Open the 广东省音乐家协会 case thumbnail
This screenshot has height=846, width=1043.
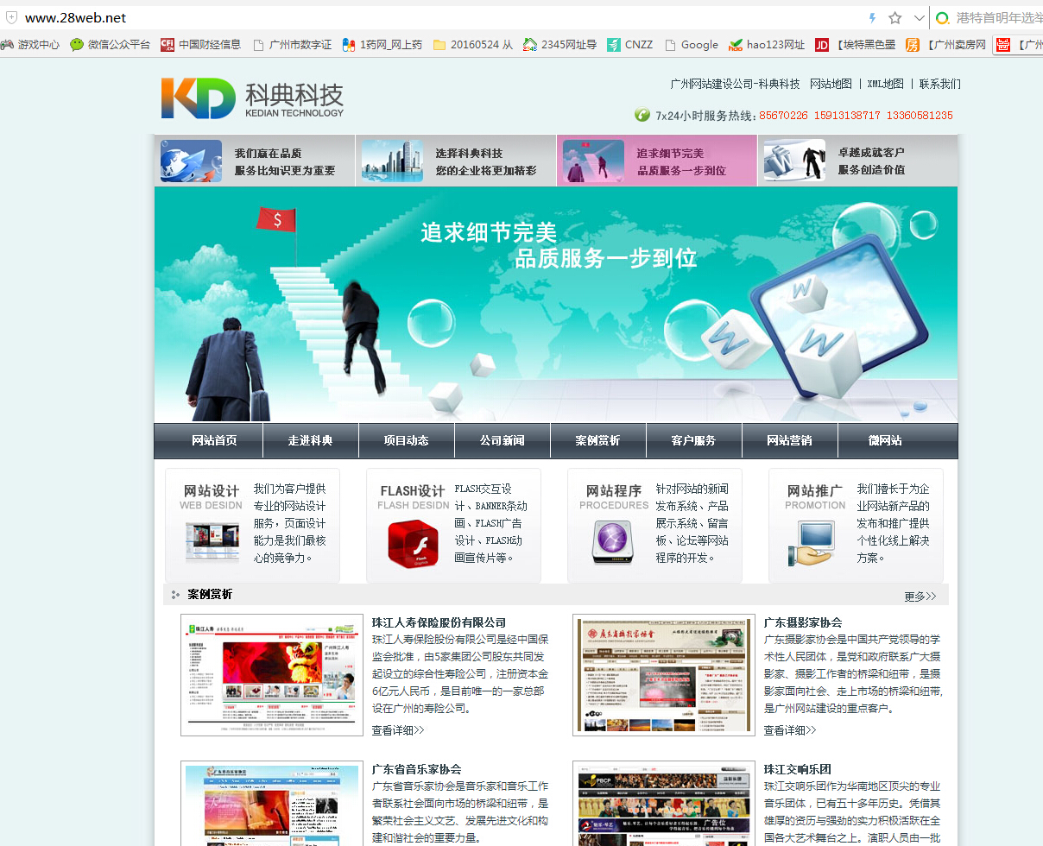click(272, 804)
